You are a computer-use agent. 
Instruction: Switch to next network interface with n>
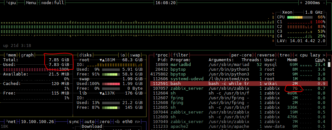pos(138,122)
